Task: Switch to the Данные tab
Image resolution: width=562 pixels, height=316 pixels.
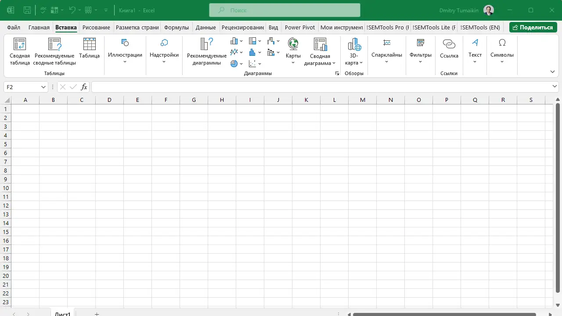Action: [x=206, y=27]
